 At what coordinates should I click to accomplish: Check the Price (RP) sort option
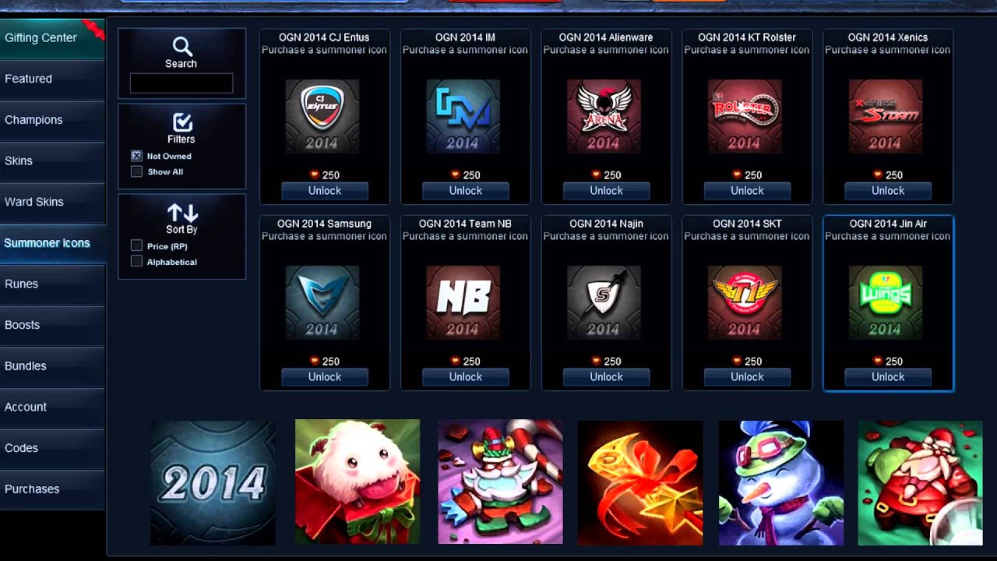137,246
